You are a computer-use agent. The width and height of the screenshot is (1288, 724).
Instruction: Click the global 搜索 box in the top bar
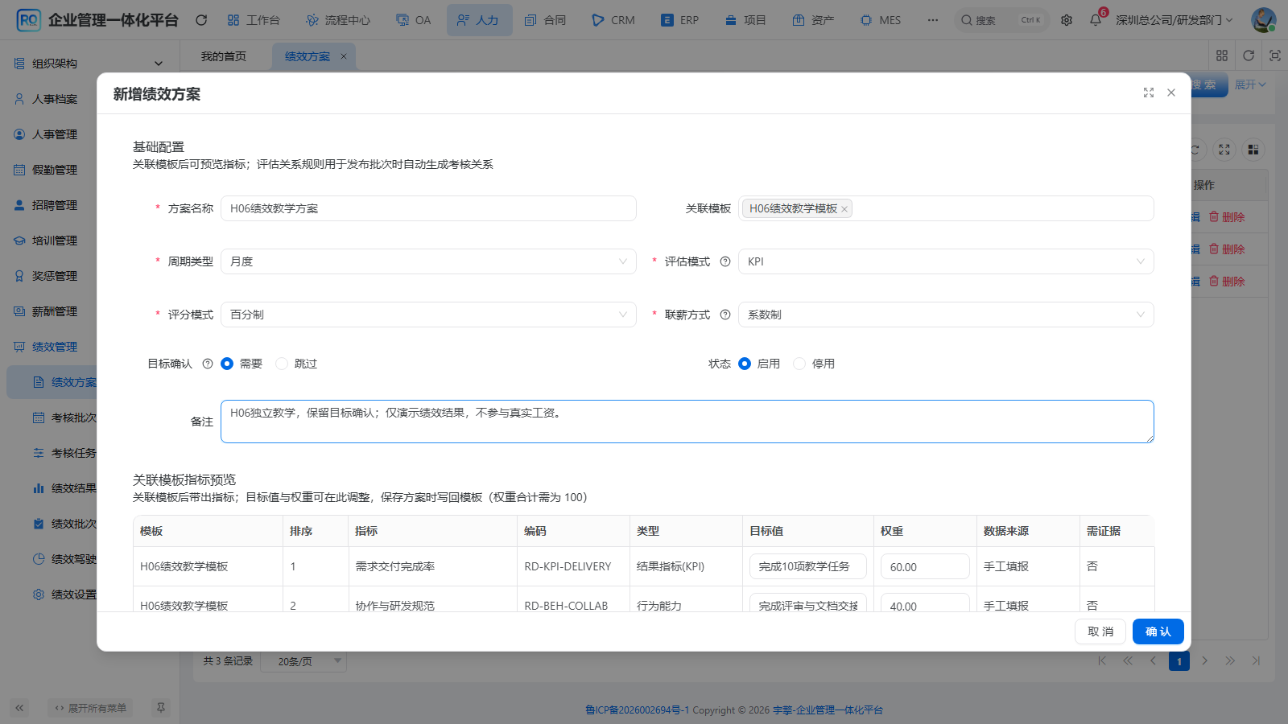pos(1001,20)
